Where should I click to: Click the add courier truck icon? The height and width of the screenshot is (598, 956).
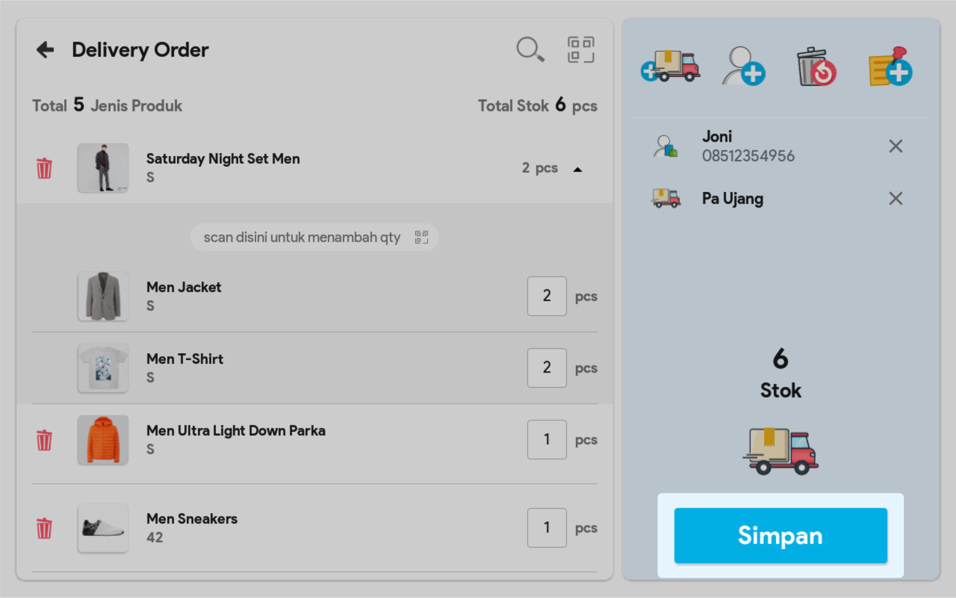671,66
